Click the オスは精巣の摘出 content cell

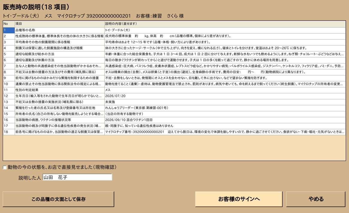(x=225, y=72)
